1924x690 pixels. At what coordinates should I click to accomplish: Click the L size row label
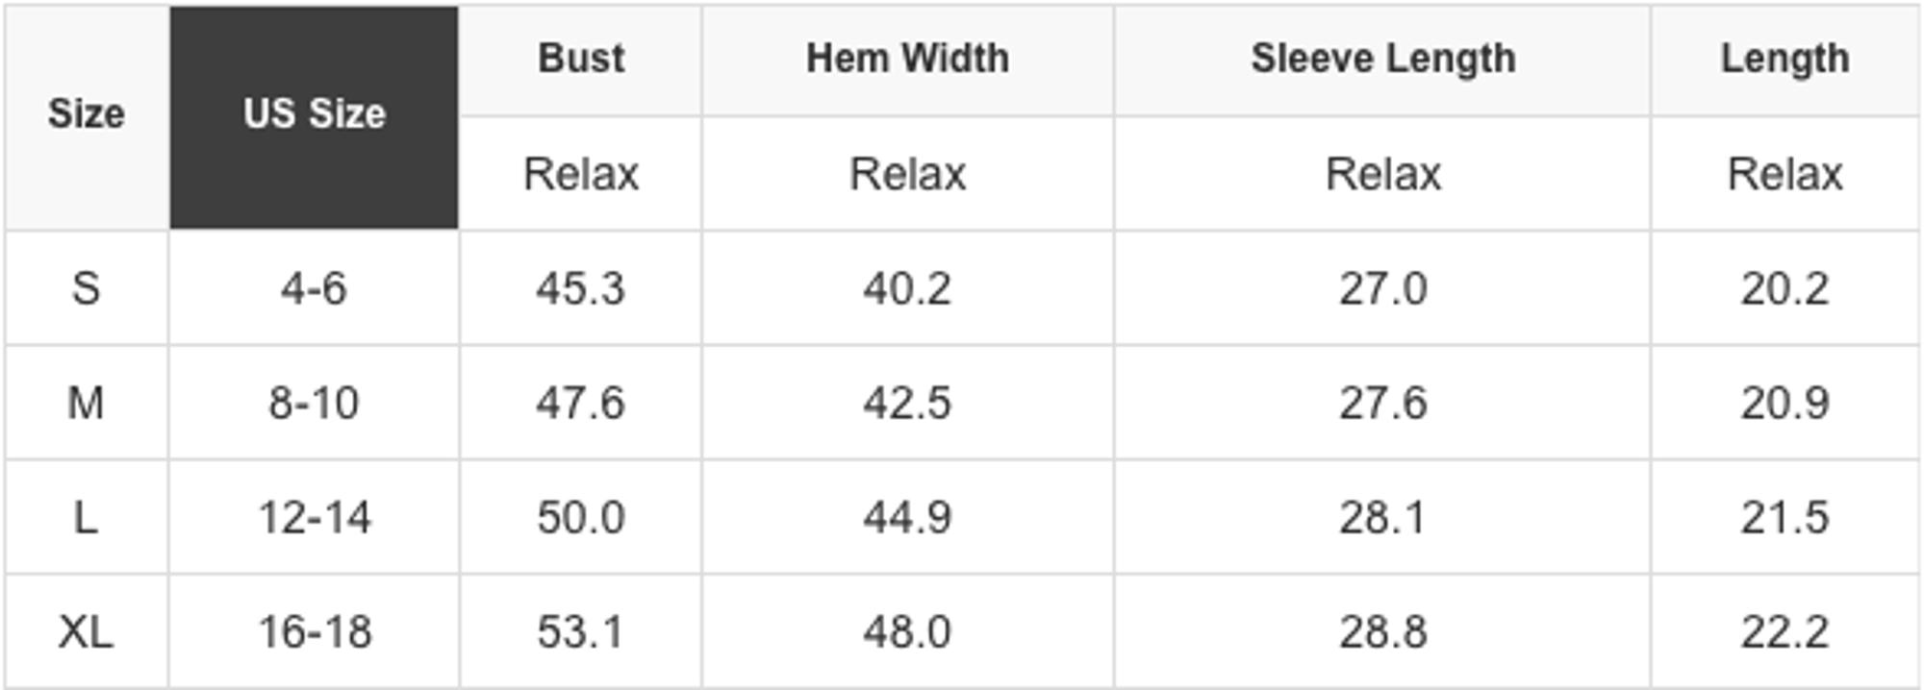pos(87,518)
